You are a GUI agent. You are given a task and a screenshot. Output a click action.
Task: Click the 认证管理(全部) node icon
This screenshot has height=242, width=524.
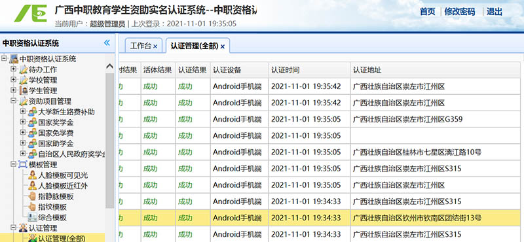[x=33, y=238]
